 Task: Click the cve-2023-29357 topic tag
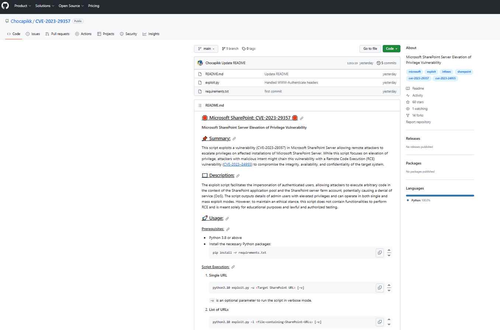pos(419,78)
